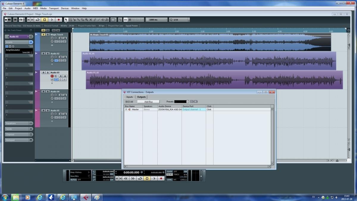Screen dimensions: 357x201
Task: Expand the Equalizers inspector section
Action: click(18, 123)
